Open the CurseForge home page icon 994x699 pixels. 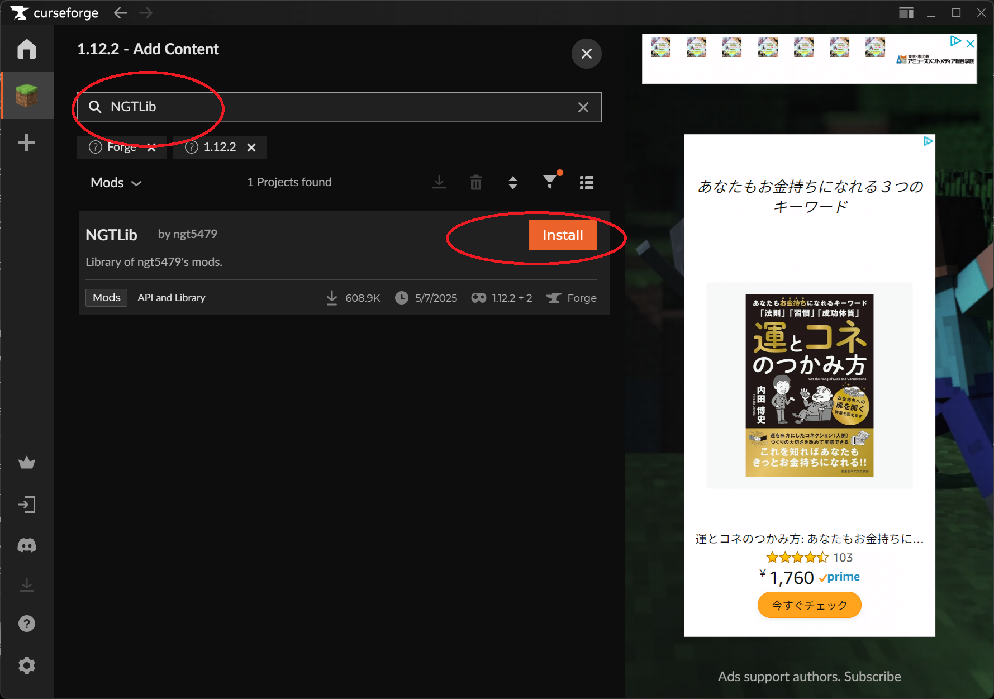pos(26,49)
